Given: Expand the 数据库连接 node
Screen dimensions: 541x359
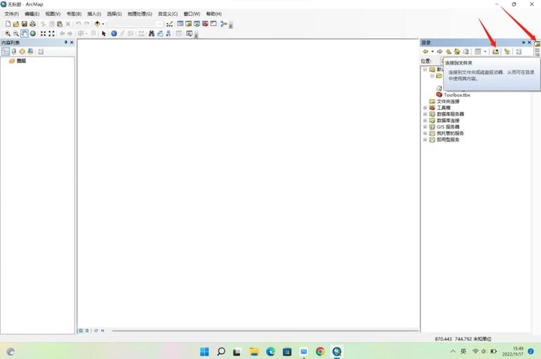Looking at the screenshot, I should (425, 121).
